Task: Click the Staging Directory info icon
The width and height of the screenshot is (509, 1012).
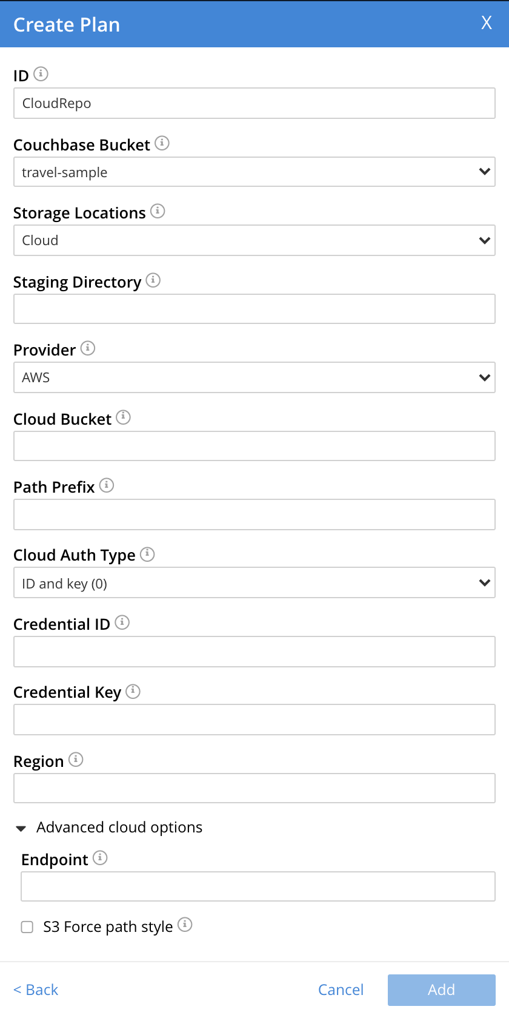Action: pos(153,280)
